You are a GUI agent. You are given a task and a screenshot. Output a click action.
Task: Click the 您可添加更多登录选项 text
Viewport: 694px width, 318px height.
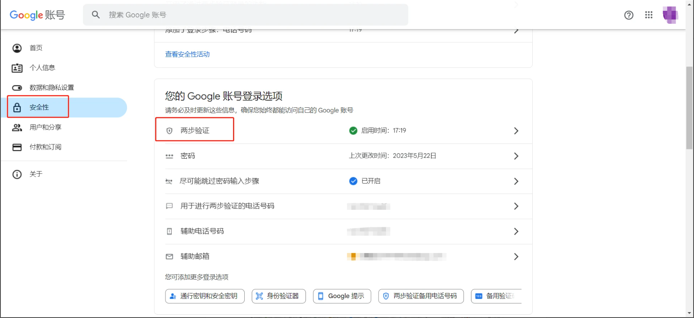197,277
